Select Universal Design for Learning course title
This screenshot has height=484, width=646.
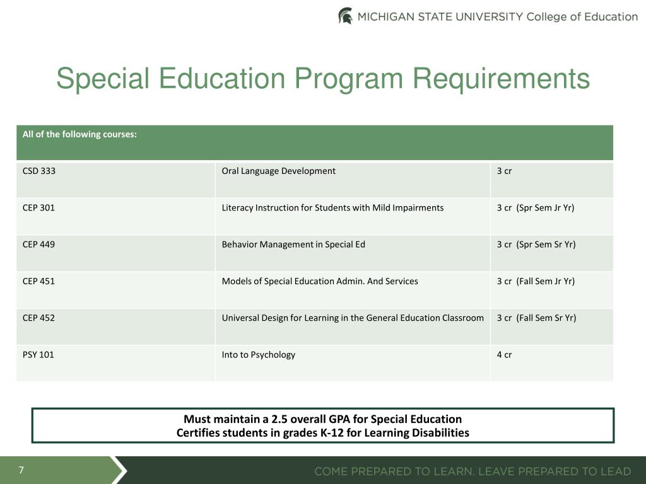[353, 318]
